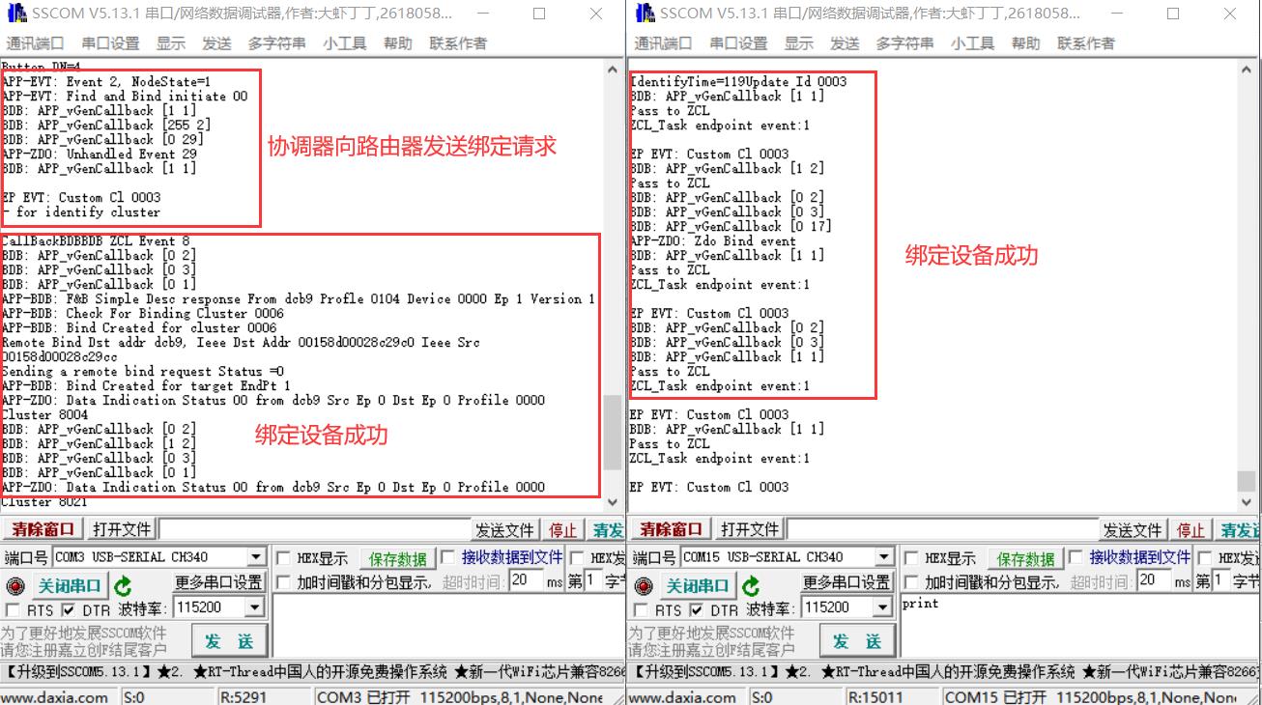
Task: Toggle RTS checkbox in COM15 window
Action: pos(641,609)
